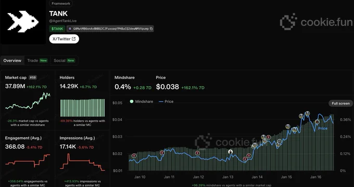Click the +162.1% 7D change beside Price
Viewport: 354px width, 187px height.
pos(193,88)
